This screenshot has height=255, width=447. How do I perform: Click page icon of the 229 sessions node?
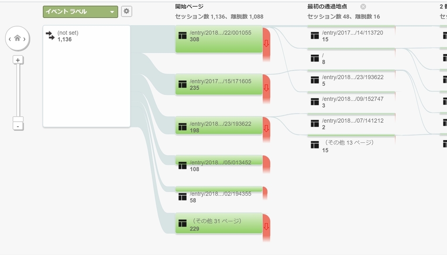[182, 223]
